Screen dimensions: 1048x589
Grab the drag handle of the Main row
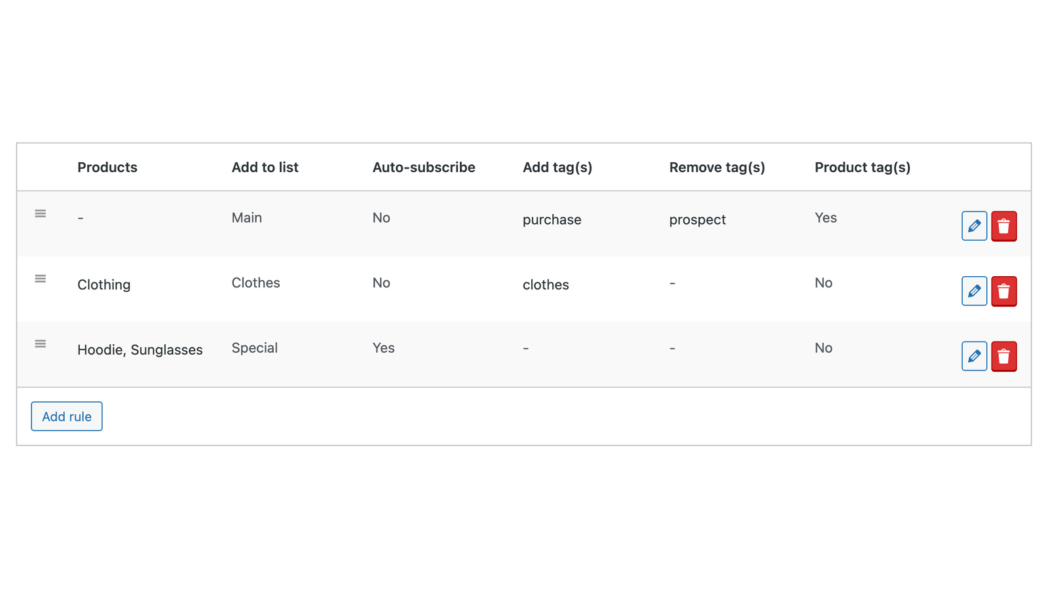[x=40, y=213]
